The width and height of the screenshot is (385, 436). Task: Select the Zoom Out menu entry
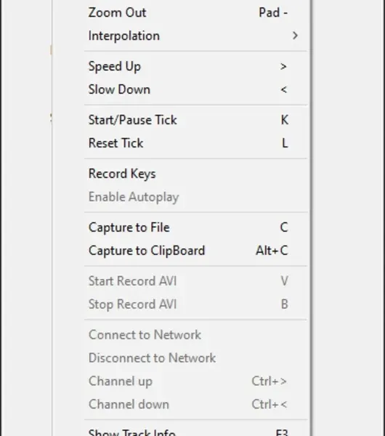point(195,13)
